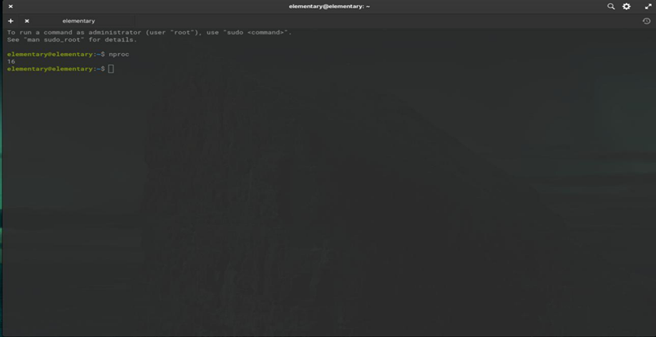Click the window title "elementary@elementary: ~"
The width and height of the screenshot is (656, 337).
pyautogui.click(x=329, y=6)
